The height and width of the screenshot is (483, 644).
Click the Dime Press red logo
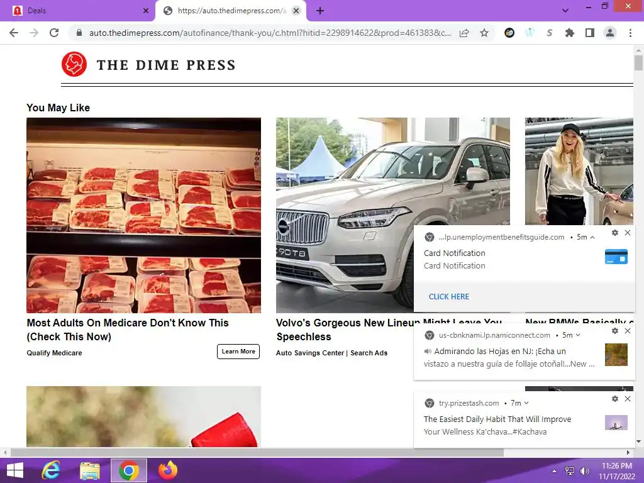coord(74,65)
